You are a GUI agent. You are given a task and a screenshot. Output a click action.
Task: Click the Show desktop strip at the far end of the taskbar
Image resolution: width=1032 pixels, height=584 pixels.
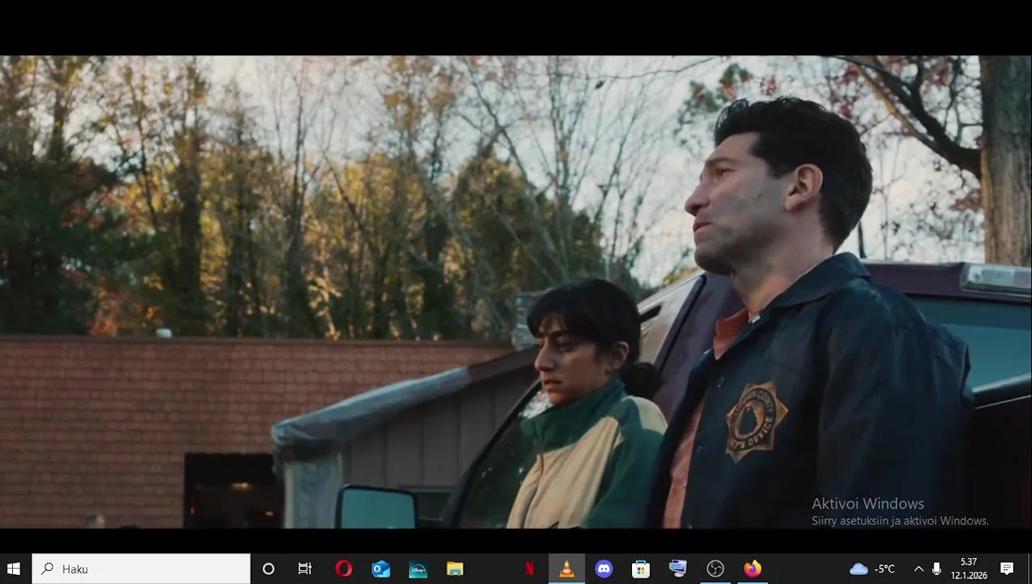pyautogui.click(x=1029, y=569)
